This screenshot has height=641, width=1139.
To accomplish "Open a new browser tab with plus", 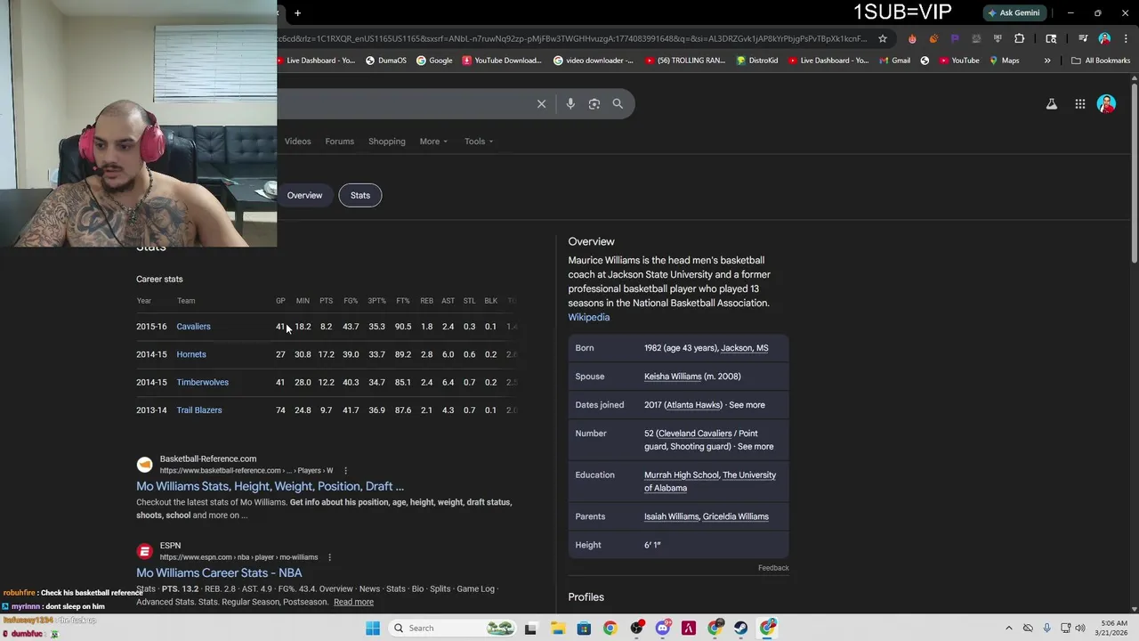I will coord(297,12).
